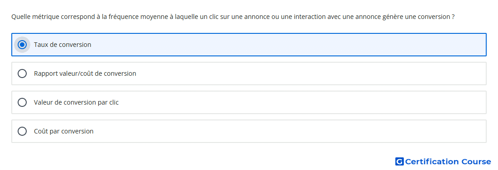Select Valeur de conversion par clic radio
Viewport: 498px width, 170px height.
tap(22, 102)
